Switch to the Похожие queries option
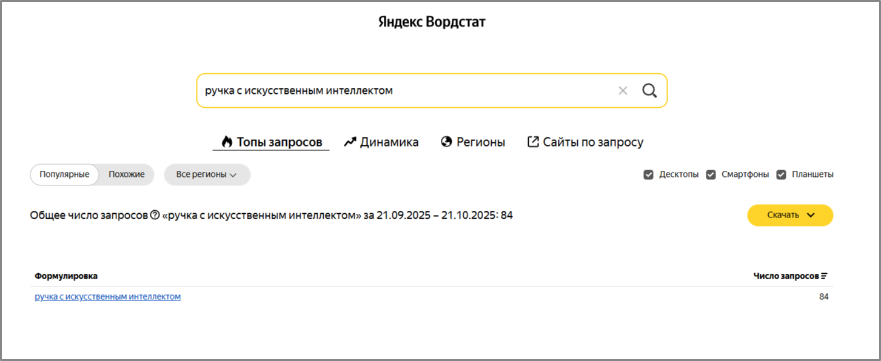This screenshot has width=881, height=361. pyautogui.click(x=127, y=174)
